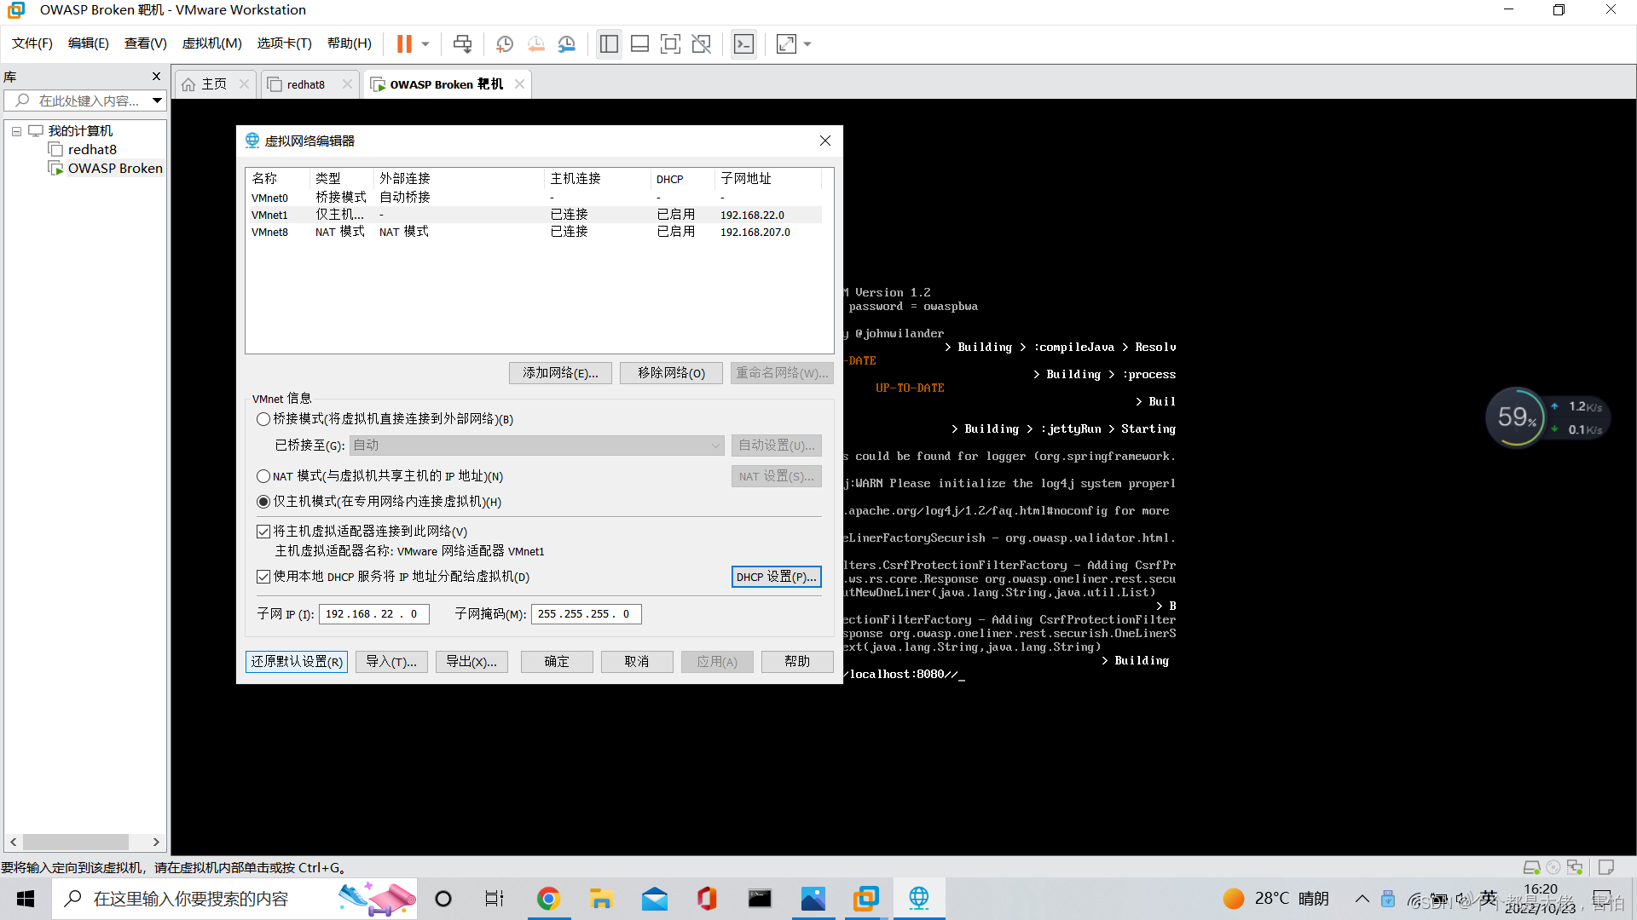Open the power options dropdown arrow
Image resolution: width=1637 pixels, height=920 pixels.
tap(425, 43)
